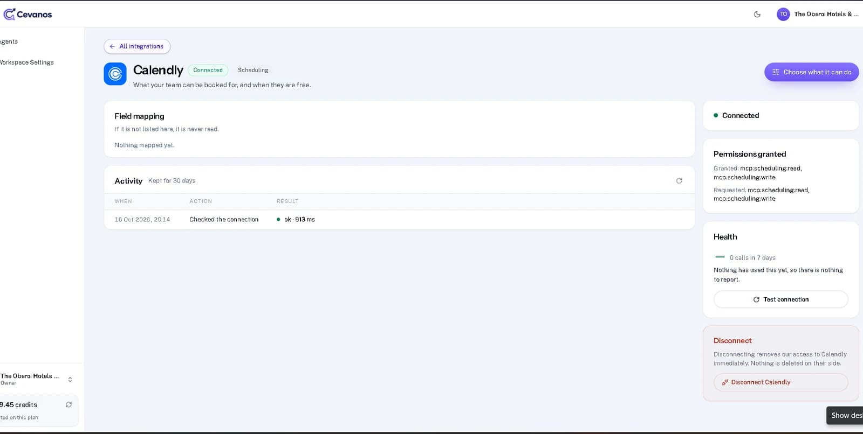Screen dimensions: 863x434
Task: Click Test connection button
Action: 780,299
